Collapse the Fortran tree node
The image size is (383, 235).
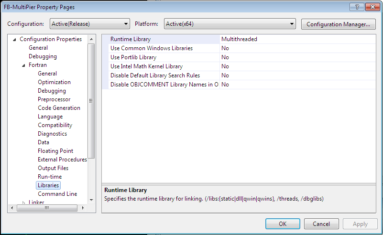pos(23,65)
